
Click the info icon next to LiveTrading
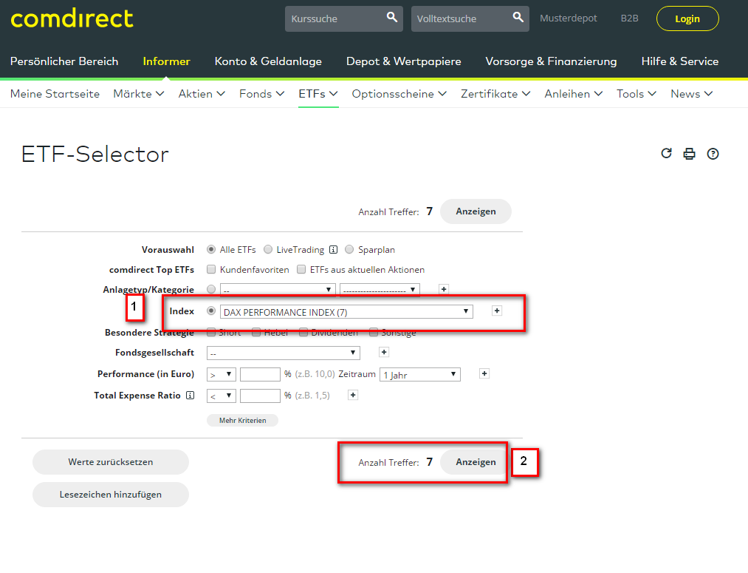[x=333, y=250]
